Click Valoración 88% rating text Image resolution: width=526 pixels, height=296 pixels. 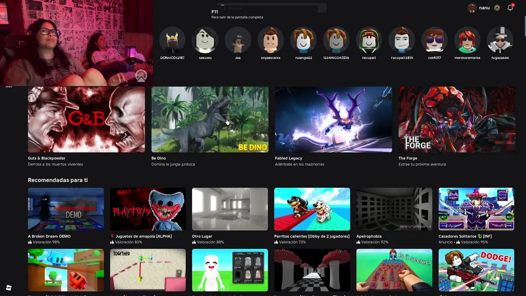[210, 242]
